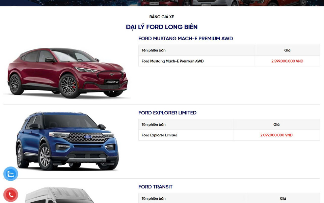Open the Zalo chat icon
324x203 pixels.
11,174
